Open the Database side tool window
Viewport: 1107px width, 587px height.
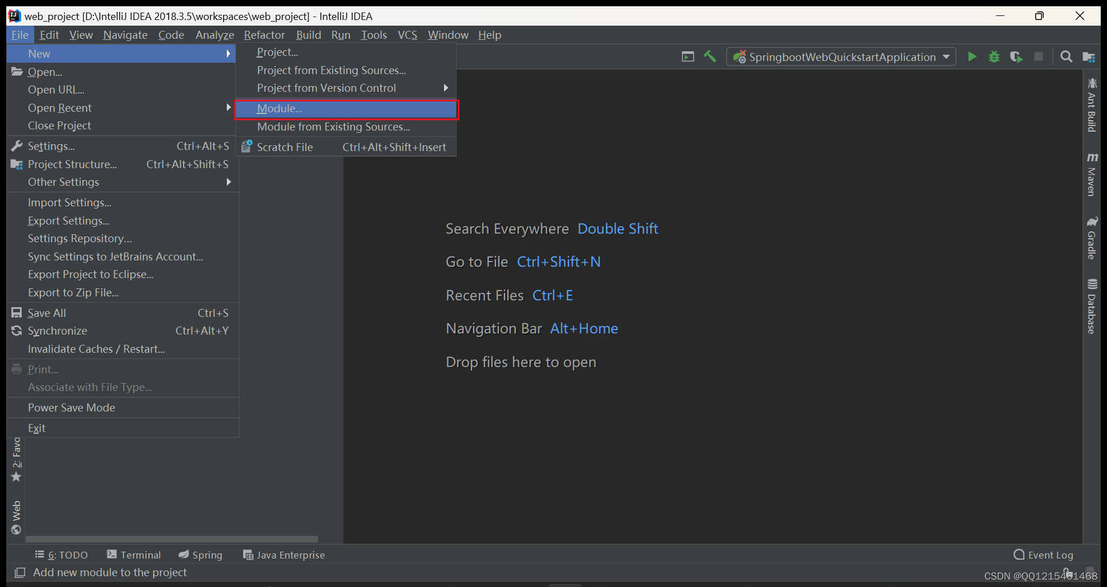pos(1092,306)
